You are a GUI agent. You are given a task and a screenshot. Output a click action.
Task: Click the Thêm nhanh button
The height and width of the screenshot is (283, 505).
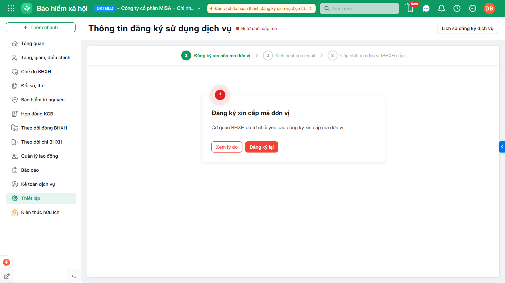coord(41,28)
